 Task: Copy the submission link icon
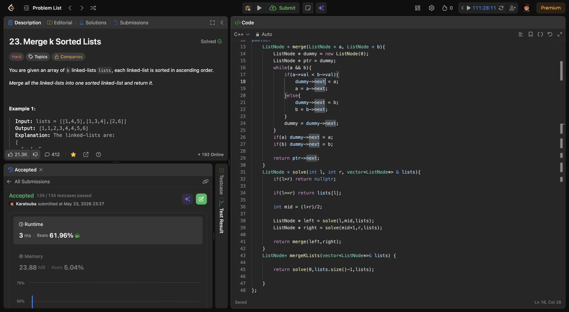tap(205, 181)
